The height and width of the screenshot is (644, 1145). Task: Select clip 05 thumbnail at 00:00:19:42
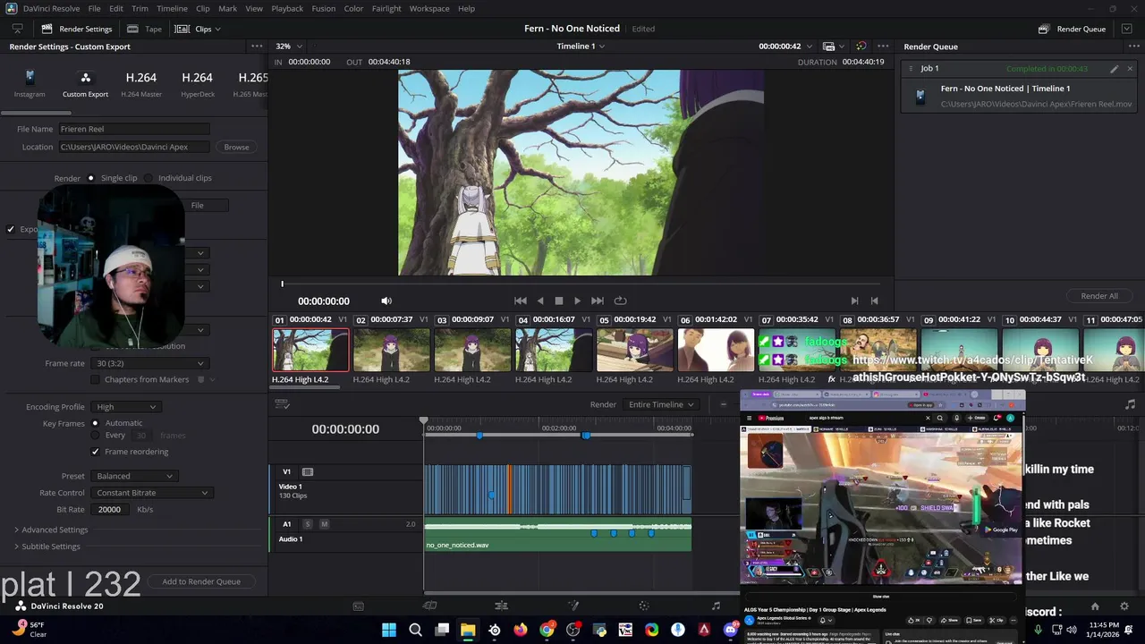634,350
